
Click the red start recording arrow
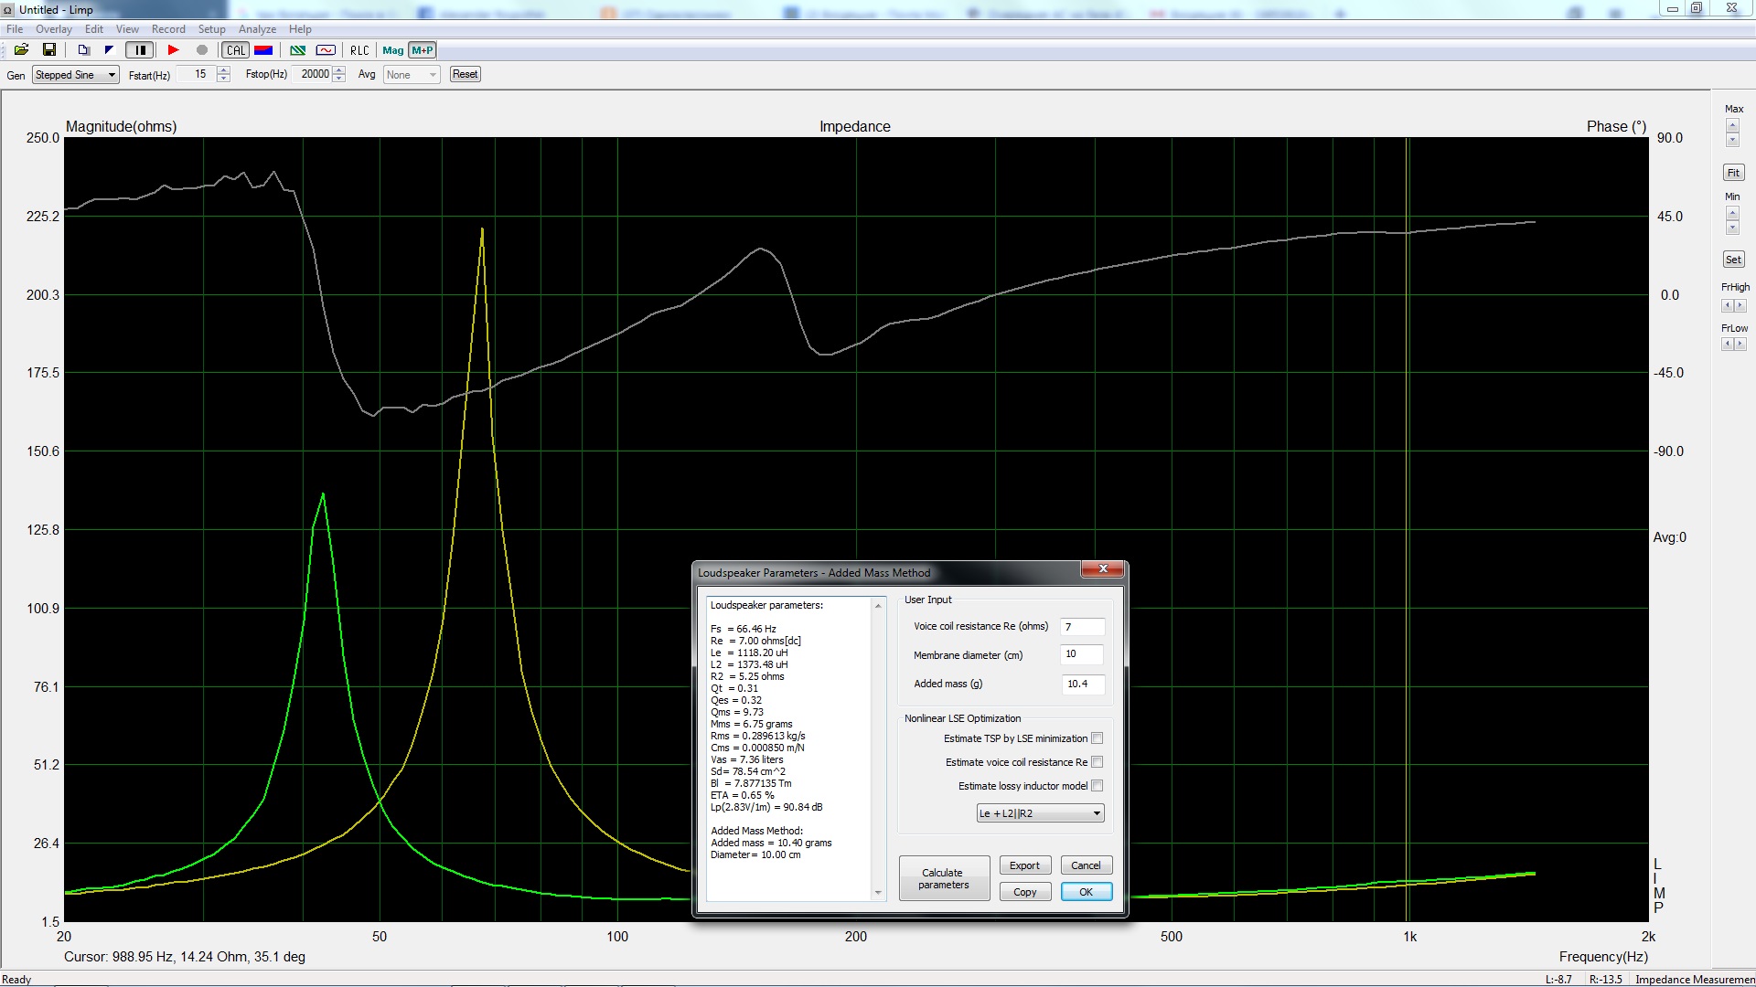coord(173,50)
